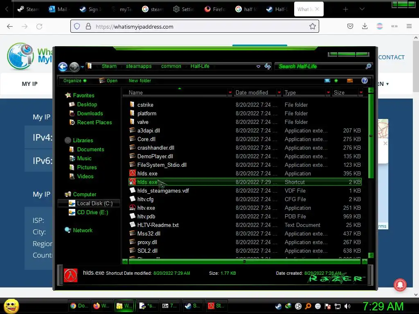Change view with views icon
Screen dimensions: 419x314
327,81
